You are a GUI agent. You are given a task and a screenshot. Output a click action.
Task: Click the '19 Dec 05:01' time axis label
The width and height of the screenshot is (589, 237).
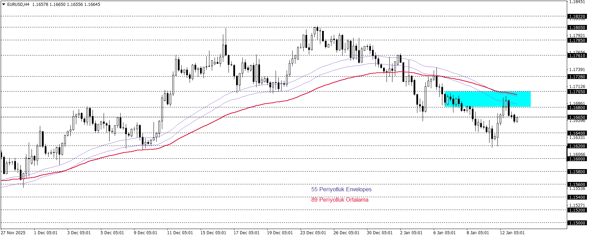pyautogui.click(x=280, y=232)
